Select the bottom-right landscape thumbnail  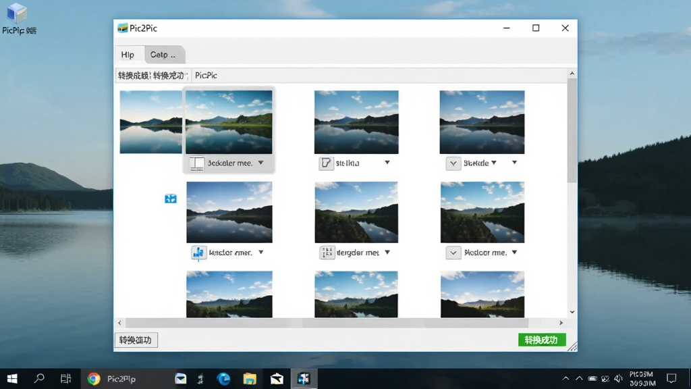pyautogui.click(x=482, y=294)
